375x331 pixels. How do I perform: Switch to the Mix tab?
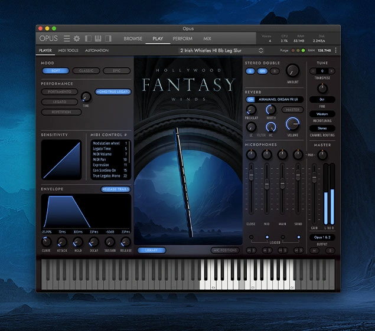point(207,38)
